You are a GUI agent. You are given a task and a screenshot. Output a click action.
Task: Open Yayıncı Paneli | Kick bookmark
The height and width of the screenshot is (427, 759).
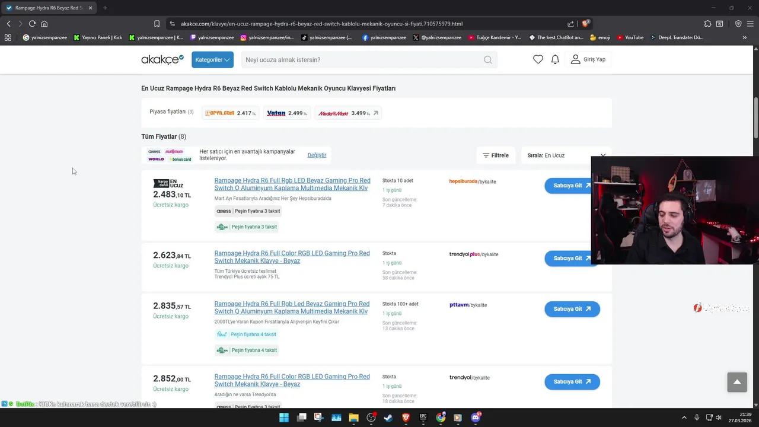click(98, 37)
